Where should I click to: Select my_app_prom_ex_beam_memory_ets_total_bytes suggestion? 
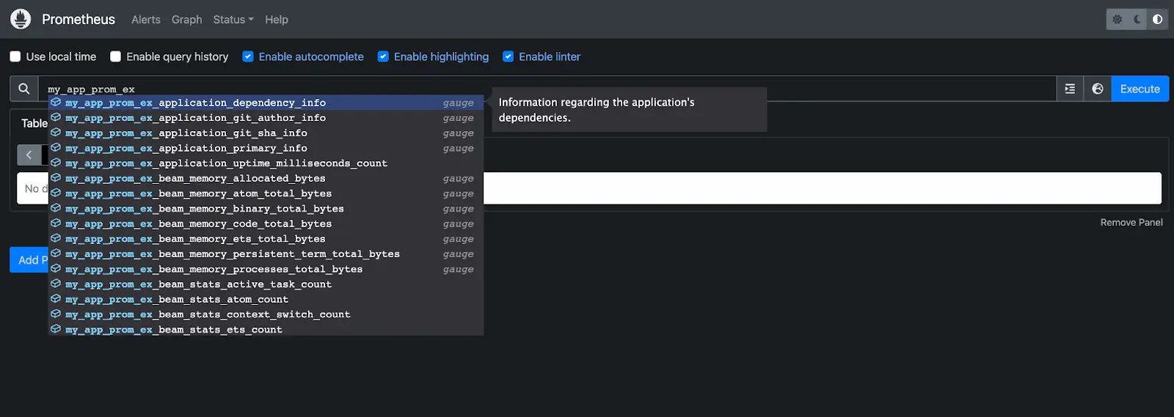[266, 238]
